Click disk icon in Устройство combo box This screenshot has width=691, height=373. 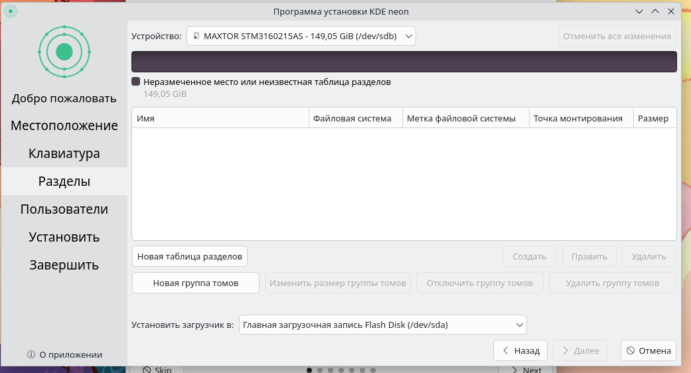196,36
